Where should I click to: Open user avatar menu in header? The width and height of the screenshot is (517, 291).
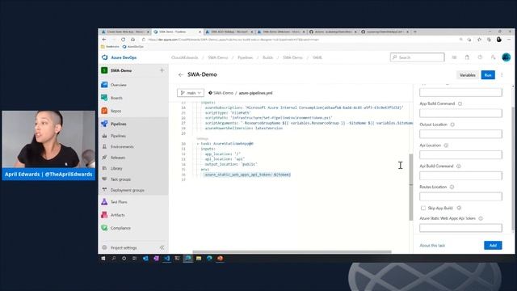tap(506, 57)
